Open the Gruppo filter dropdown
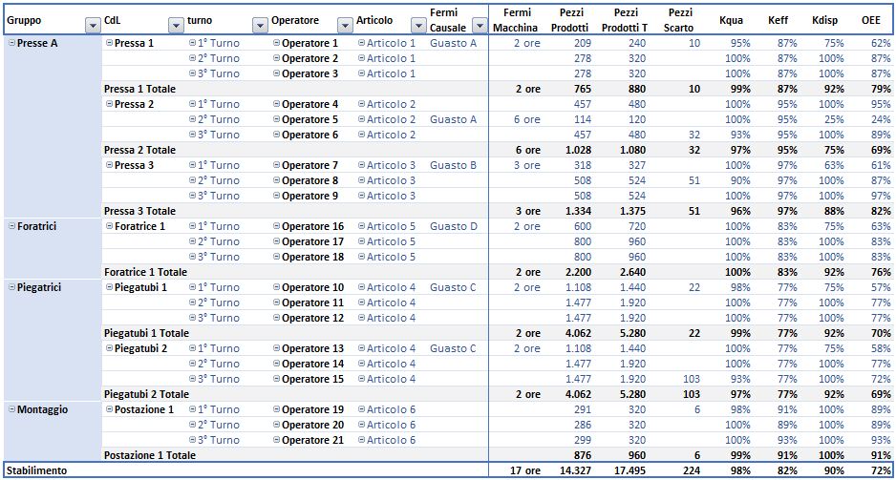 point(93,26)
